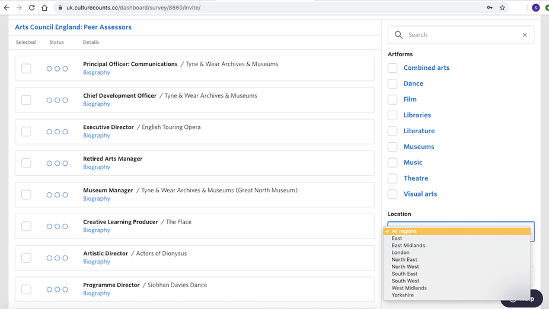Select the Principal Officer: Communications assessor checkbox
549x309 pixels.
pyautogui.click(x=26, y=69)
